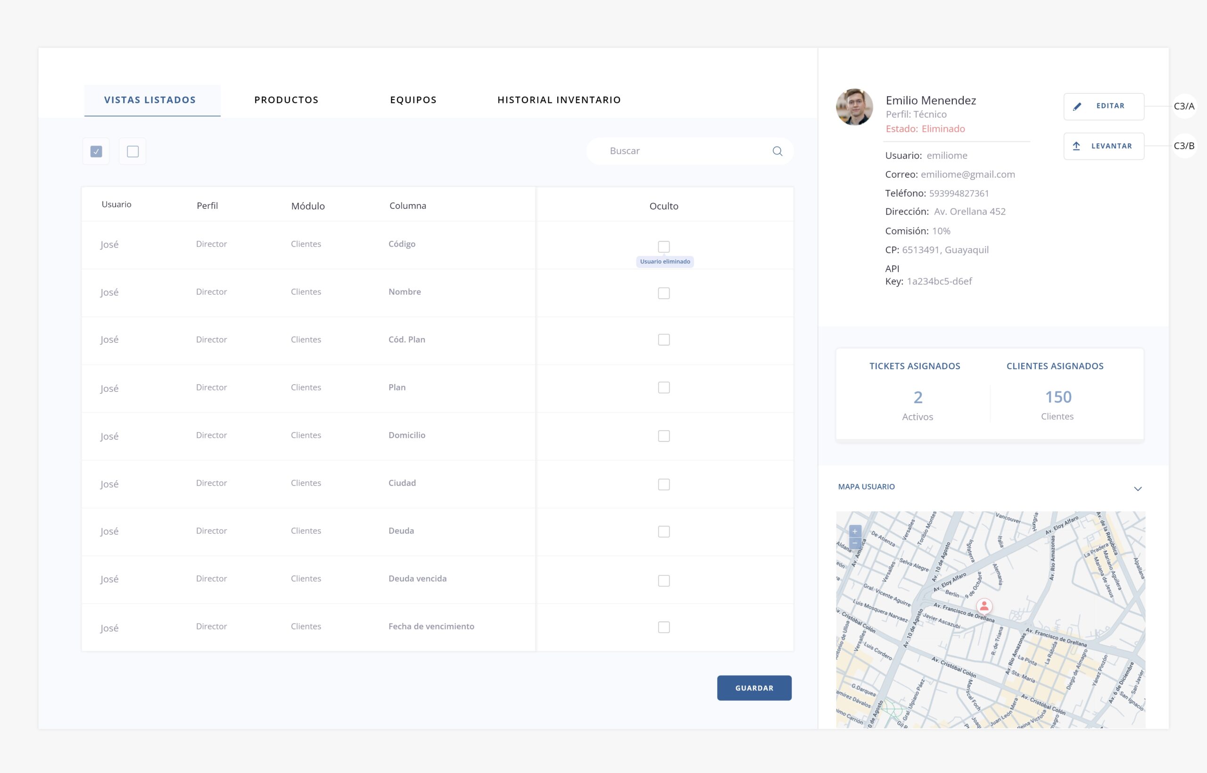Click the upload arrow icon on Levantar

1076,146
